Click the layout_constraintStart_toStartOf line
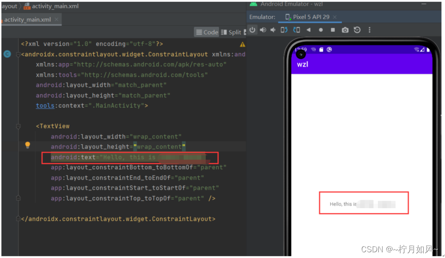The width and height of the screenshot is (445, 258). [x=135, y=188]
